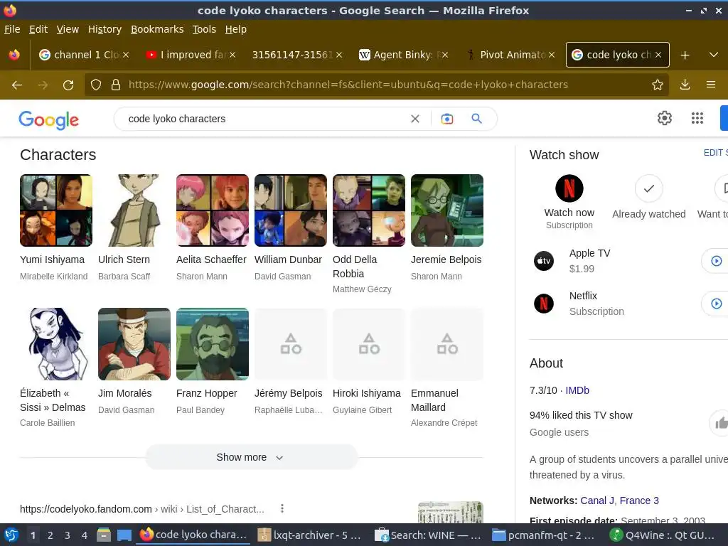
Task: Expand characters list with Show more
Action: coord(251,457)
